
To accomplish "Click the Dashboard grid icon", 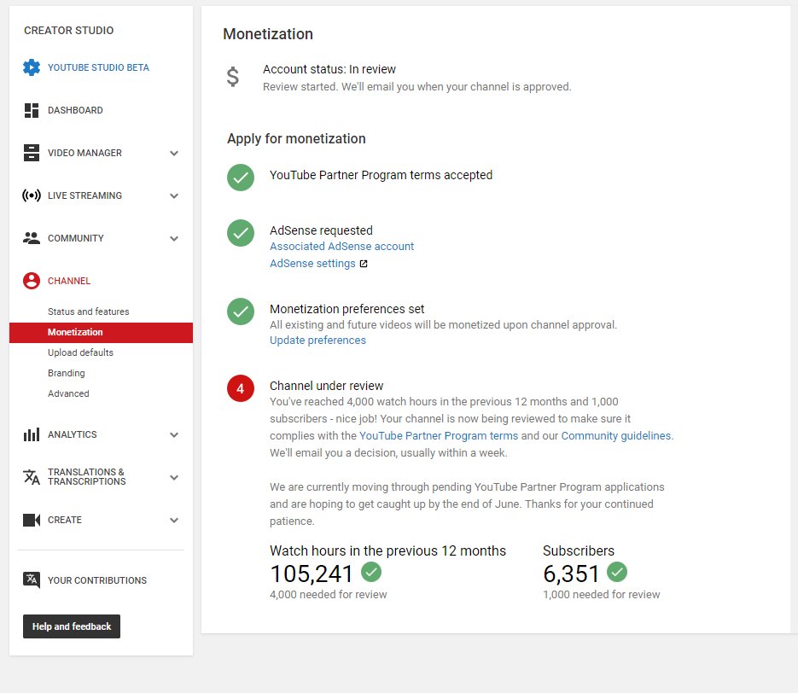I will point(32,110).
